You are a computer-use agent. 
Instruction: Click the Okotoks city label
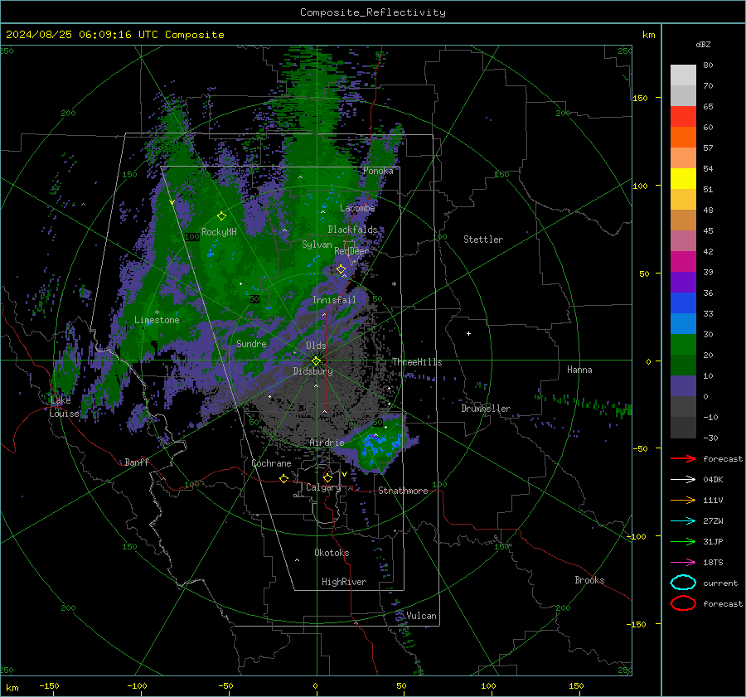pyautogui.click(x=332, y=553)
